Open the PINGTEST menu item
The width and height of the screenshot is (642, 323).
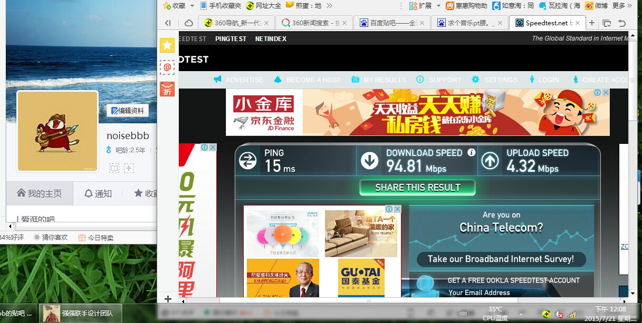point(231,38)
